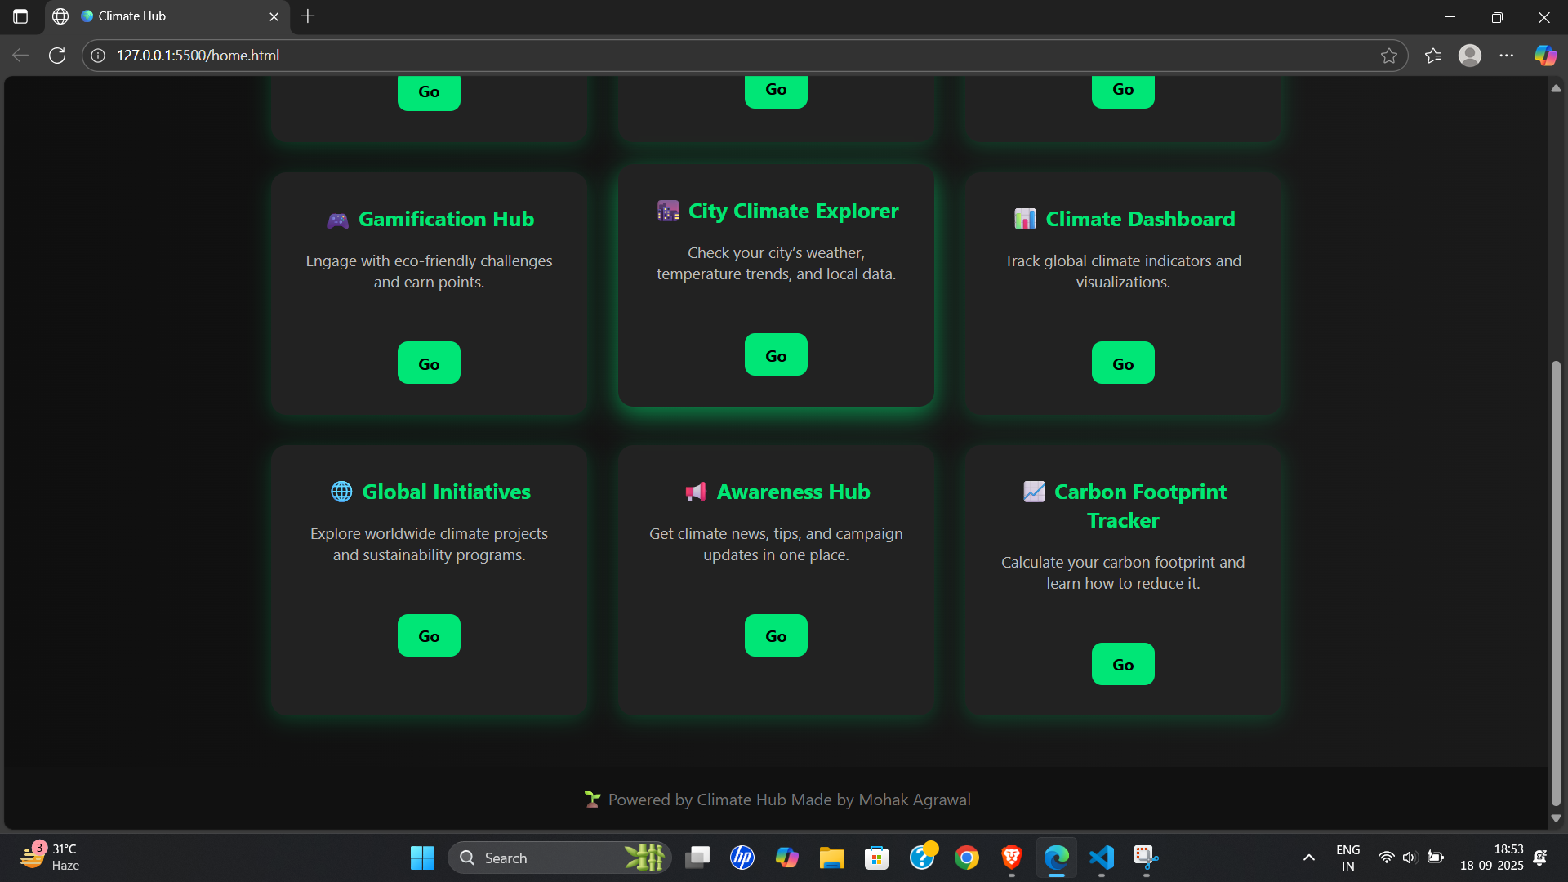Image resolution: width=1568 pixels, height=882 pixels.
Task: Open Visual Studio Code from taskbar
Action: (1102, 857)
